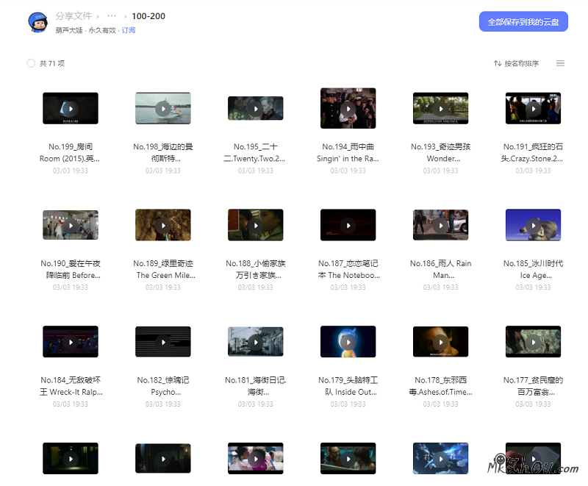
Task: Select the file name No.194_雨中曲
Action: 348,153
